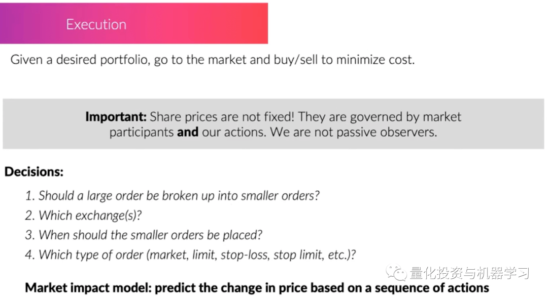Click the bold word "and" in gray box

pyautogui.click(x=187, y=133)
